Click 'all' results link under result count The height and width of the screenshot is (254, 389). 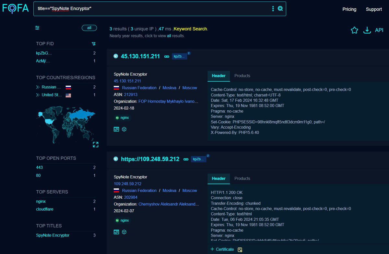(x=169, y=36)
